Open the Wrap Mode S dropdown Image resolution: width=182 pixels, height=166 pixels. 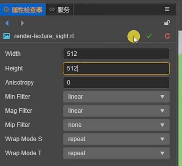click(116, 139)
